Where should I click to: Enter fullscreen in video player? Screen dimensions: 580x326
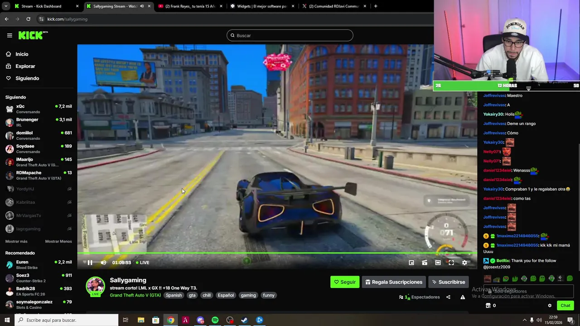coord(451,263)
